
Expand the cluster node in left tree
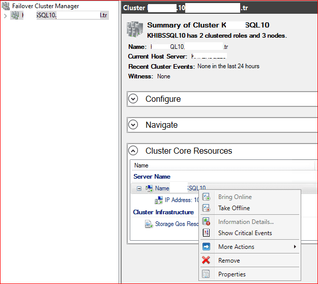[x=5, y=16]
